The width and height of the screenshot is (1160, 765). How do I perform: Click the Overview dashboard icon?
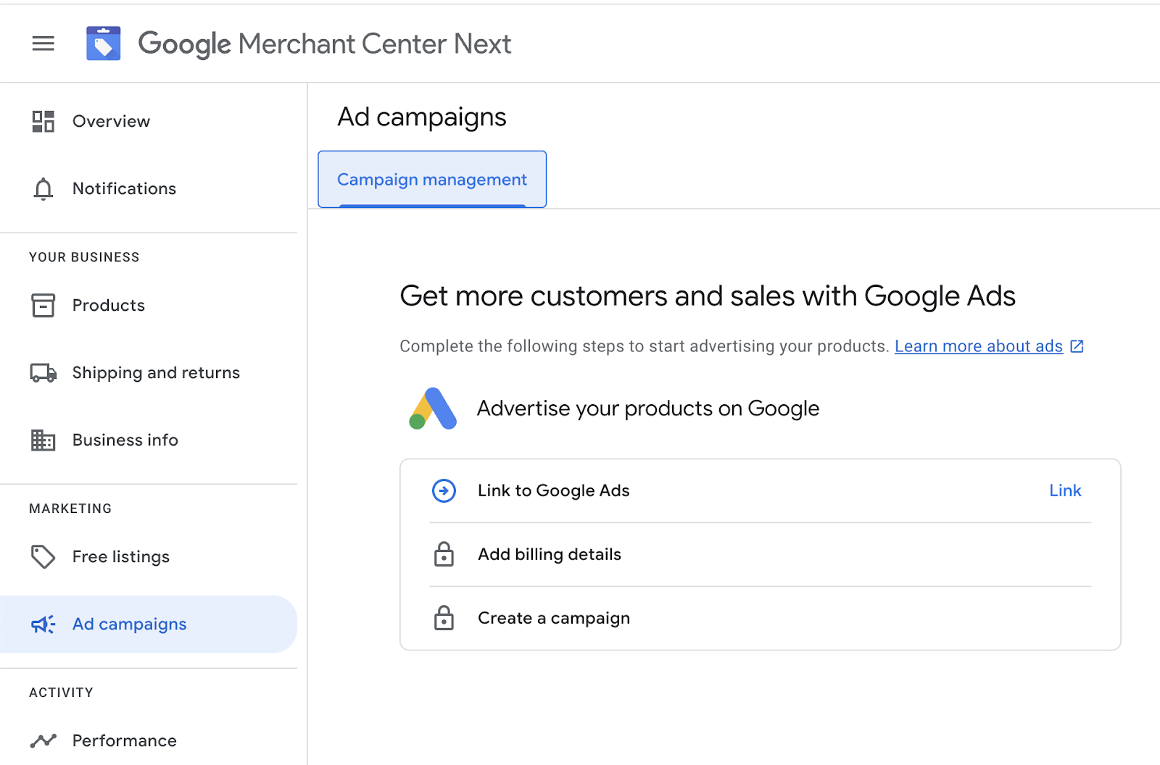point(43,121)
